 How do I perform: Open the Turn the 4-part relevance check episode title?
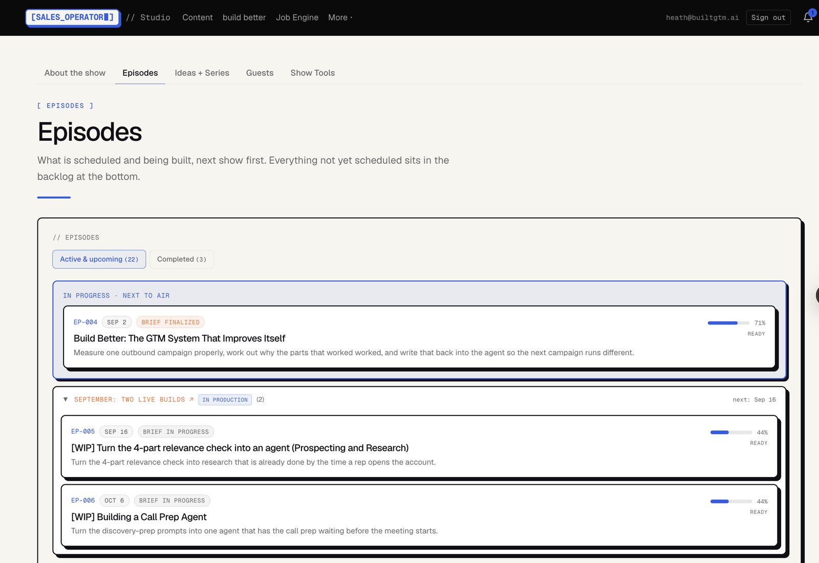point(240,448)
